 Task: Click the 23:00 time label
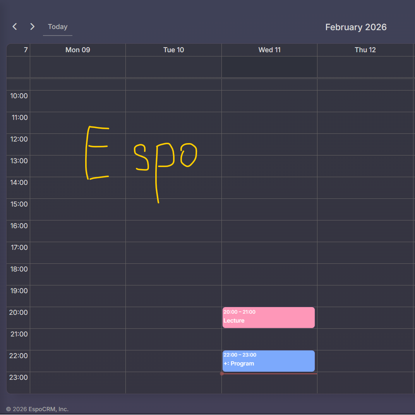pos(18,377)
